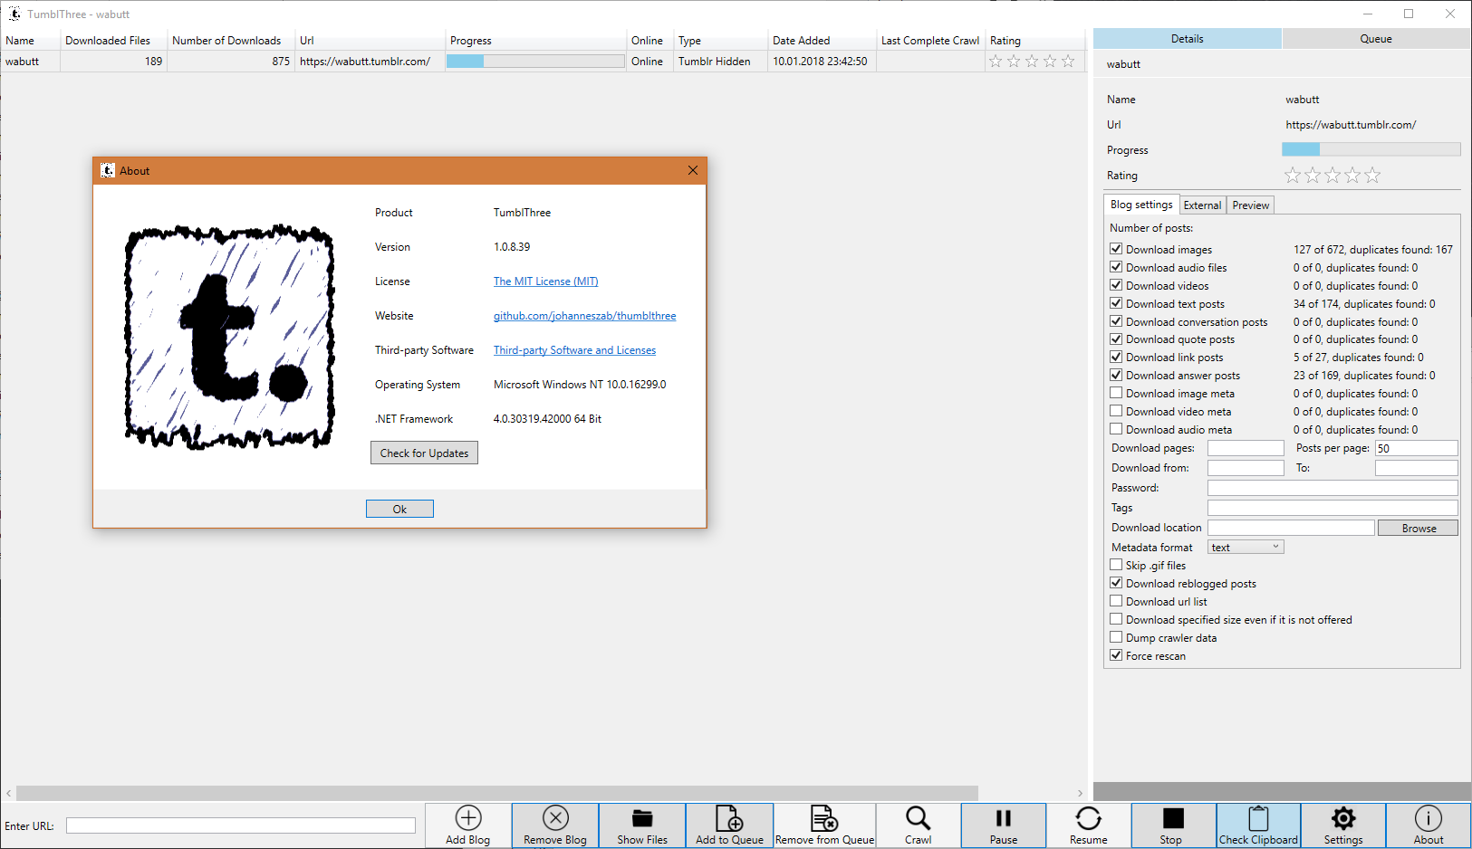Click the Resume toolbar icon

1088,818
